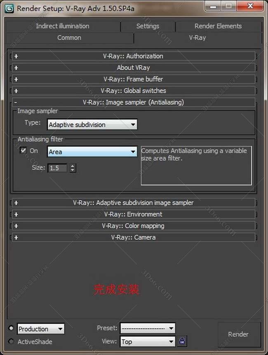Click the Render button
This screenshot has width=268, height=355.
238,334
